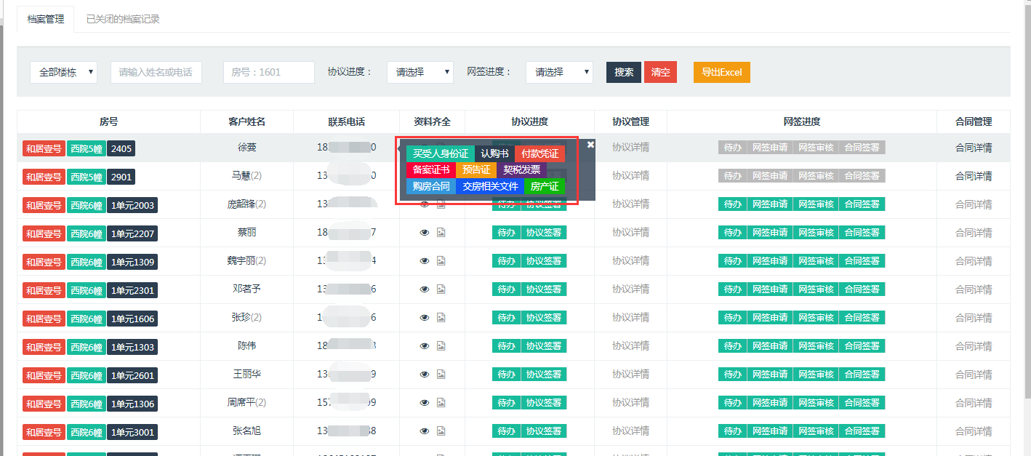
Task: Focus the 房号 input field
Action: coord(268,72)
